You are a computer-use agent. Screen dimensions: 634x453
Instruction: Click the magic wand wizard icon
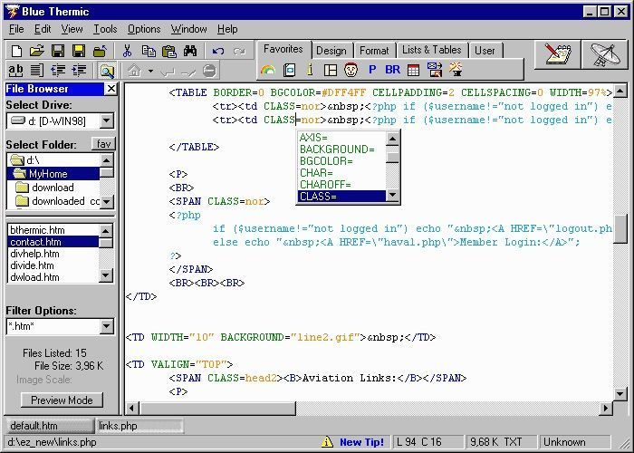[x=456, y=70]
